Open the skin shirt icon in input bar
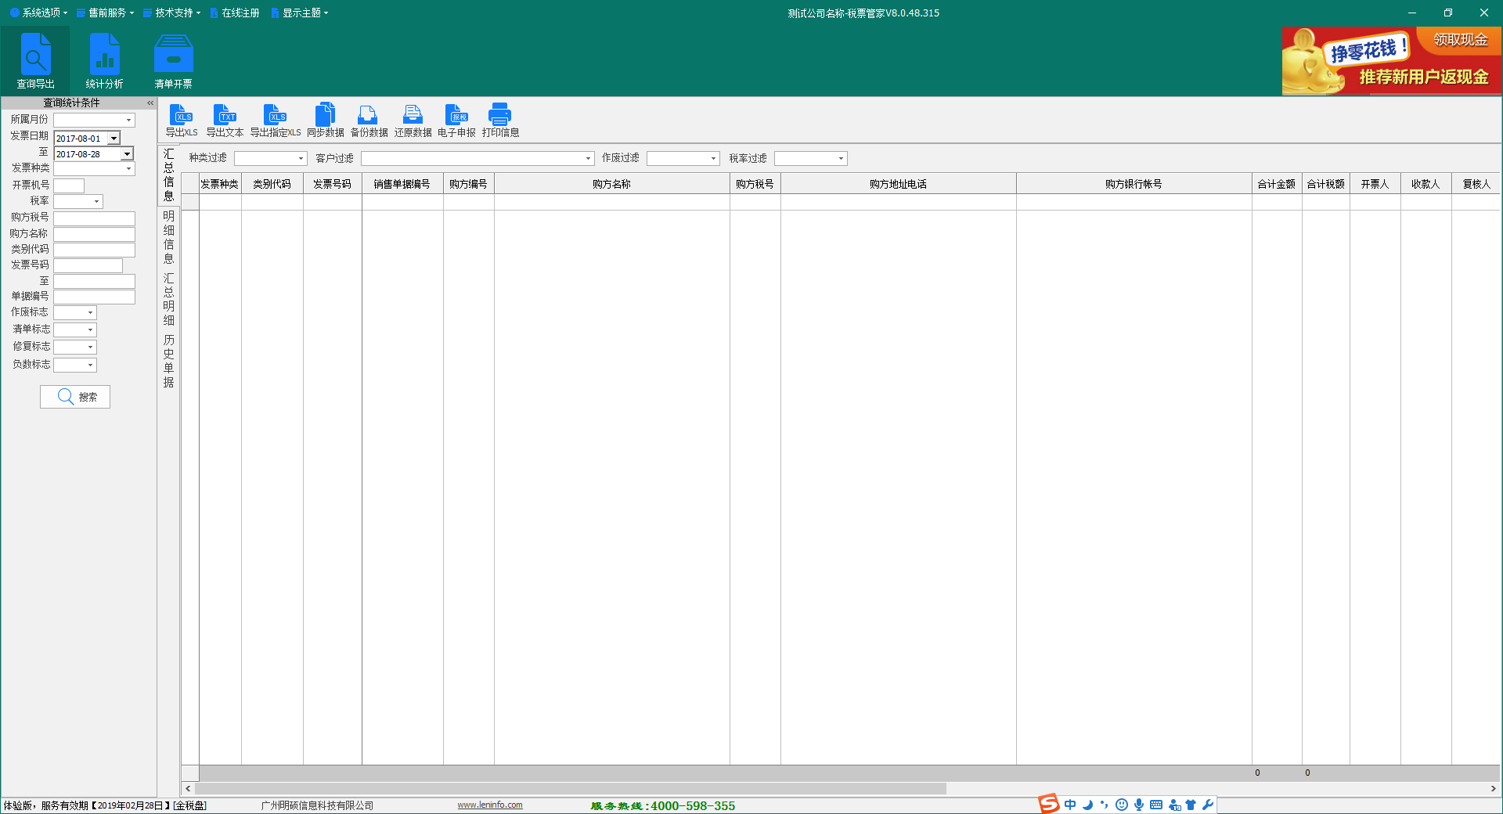Viewport: 1503px width, 814px height. 1191,805
